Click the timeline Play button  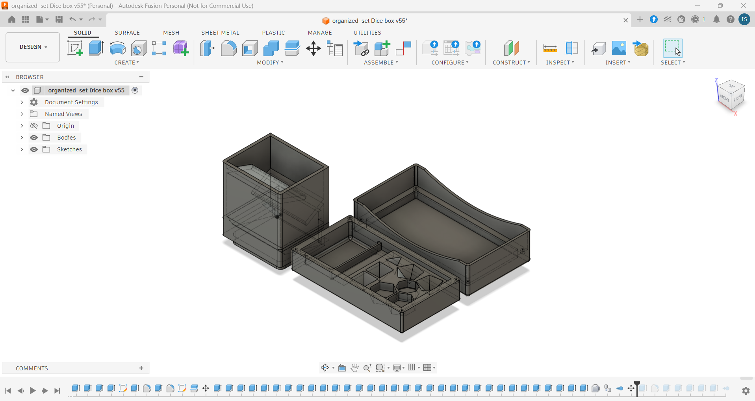click(33, 390)
